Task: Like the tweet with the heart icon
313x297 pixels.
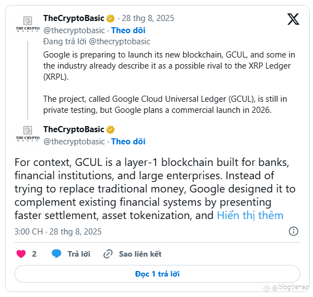Action: (21, 254)
